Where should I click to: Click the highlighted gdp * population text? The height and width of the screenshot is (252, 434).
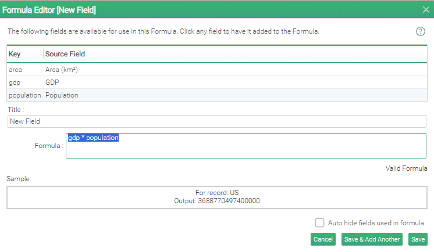[x=93, y=138]
